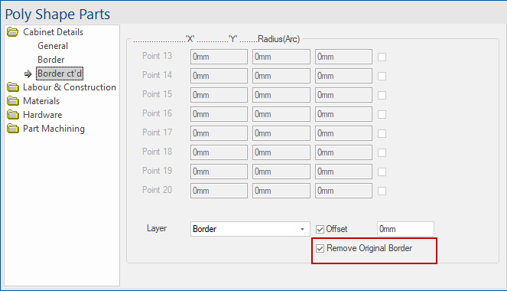The image size is (507, 291).
Task: Enable the Point 20 arc checkbox
Action: 382,191
